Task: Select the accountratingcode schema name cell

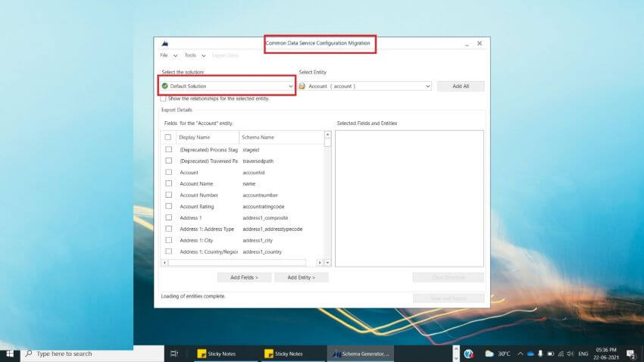Action: pos(263,207)
